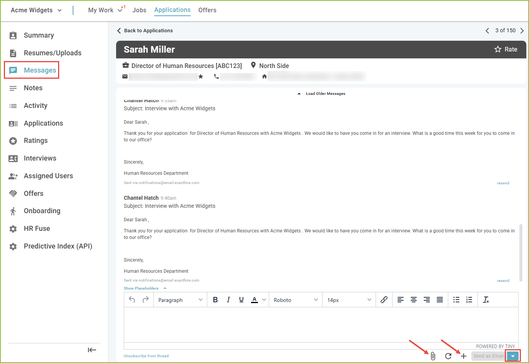529x363 pixels.
Task: Go to the Jobs tab
Action: 139,10
